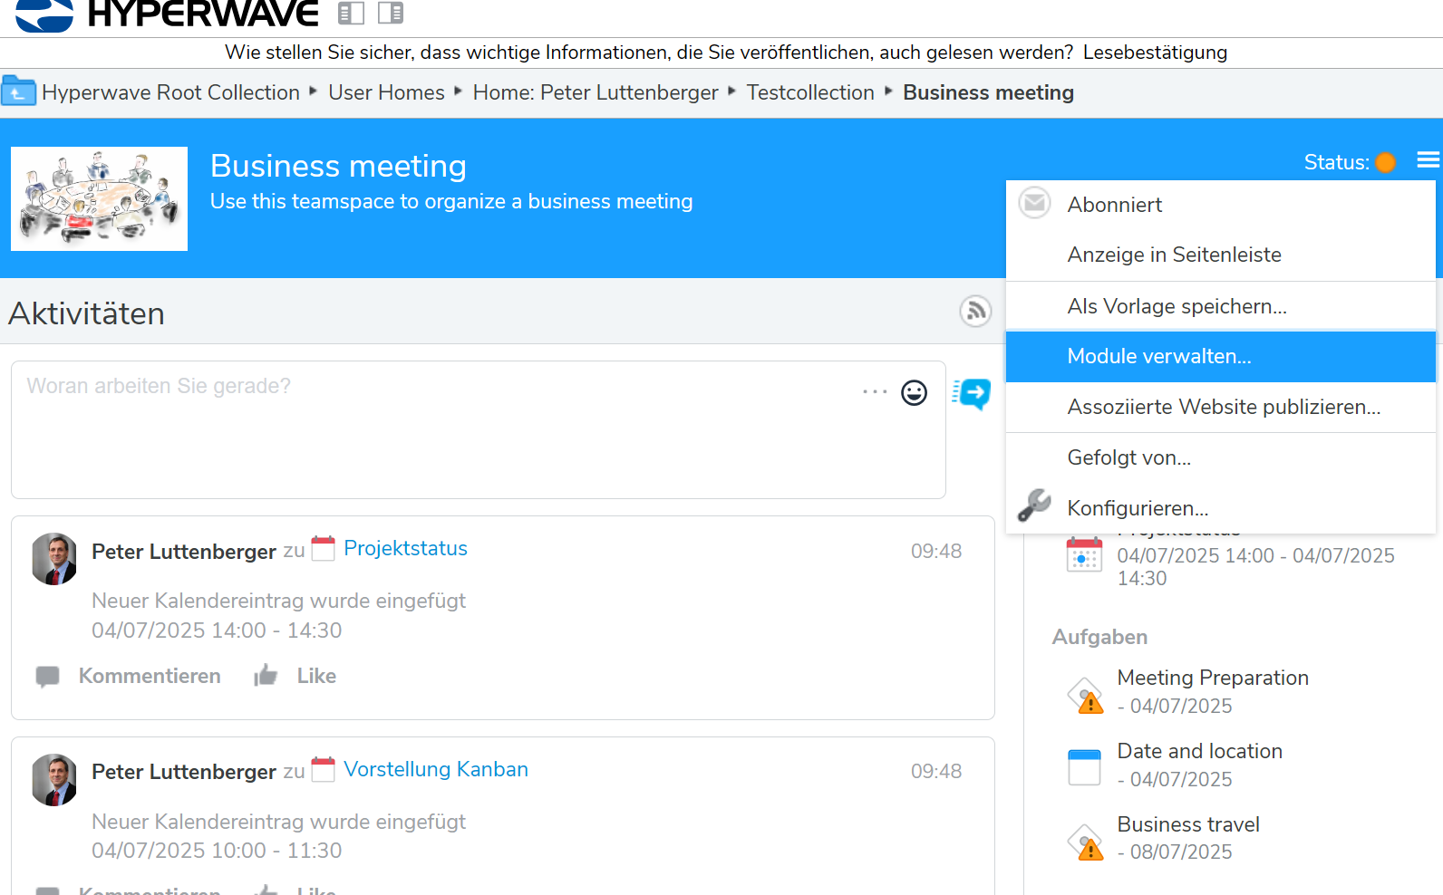Click Meeting Preparation warning task icon
The height and width of the screenshot is (895, 1443).
pos(1085,696)
